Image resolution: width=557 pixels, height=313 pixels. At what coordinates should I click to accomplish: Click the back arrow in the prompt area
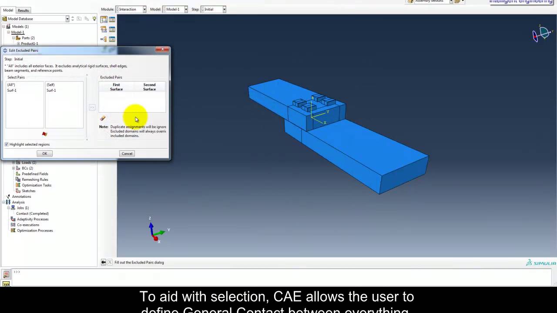104,262
